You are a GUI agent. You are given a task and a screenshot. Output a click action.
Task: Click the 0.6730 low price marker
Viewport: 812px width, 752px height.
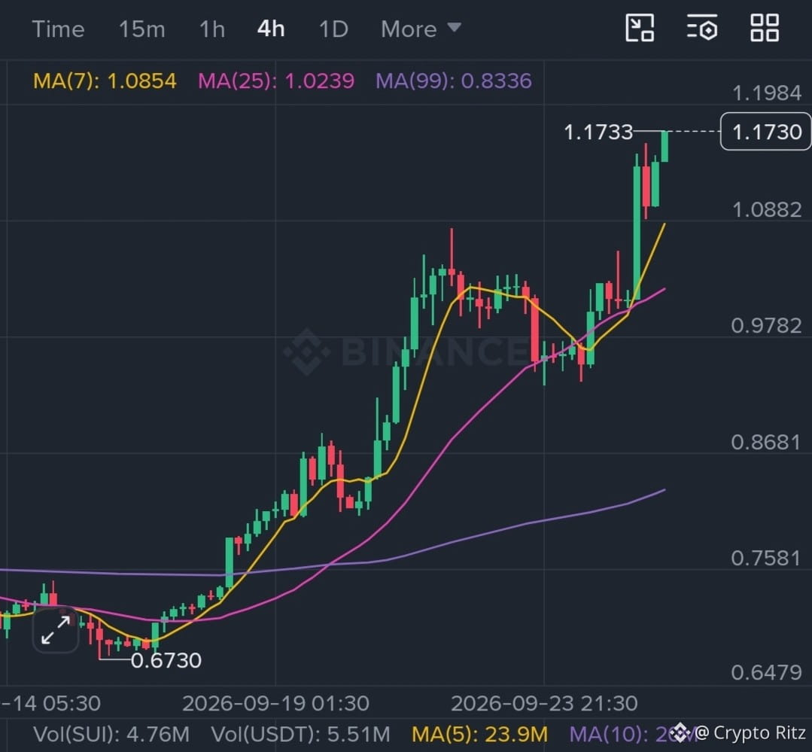pos(166,660)
